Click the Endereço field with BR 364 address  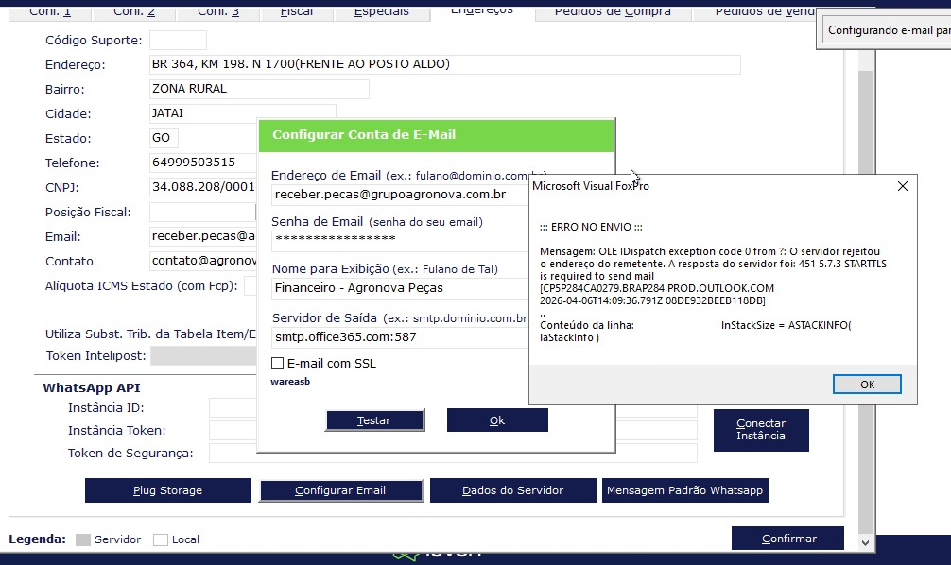click(444, 64)
